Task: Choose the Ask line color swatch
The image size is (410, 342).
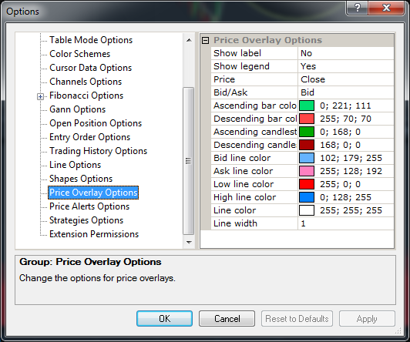Action: (307, 171)
